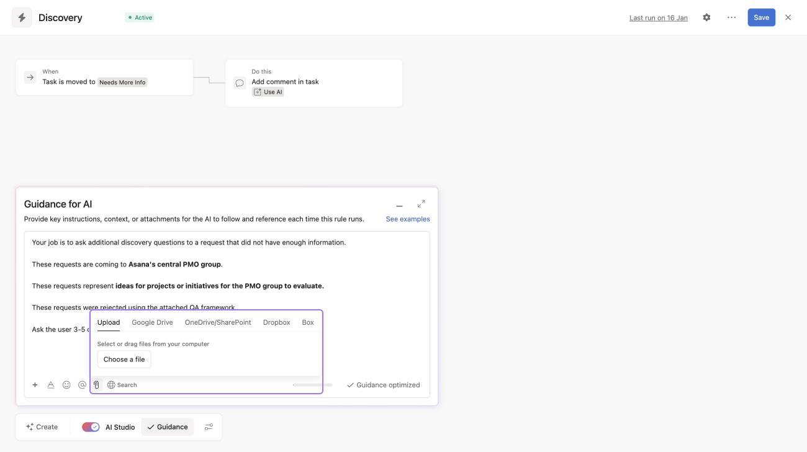Viewport: 807px width, 452px height.
Task: Click the paperclip attachment icon
Action: [x=96, y=385]
